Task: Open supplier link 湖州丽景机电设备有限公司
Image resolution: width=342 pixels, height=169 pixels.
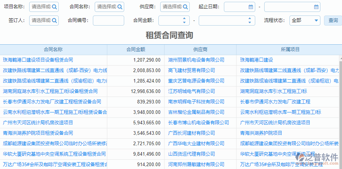Action: tap(196, 60)
